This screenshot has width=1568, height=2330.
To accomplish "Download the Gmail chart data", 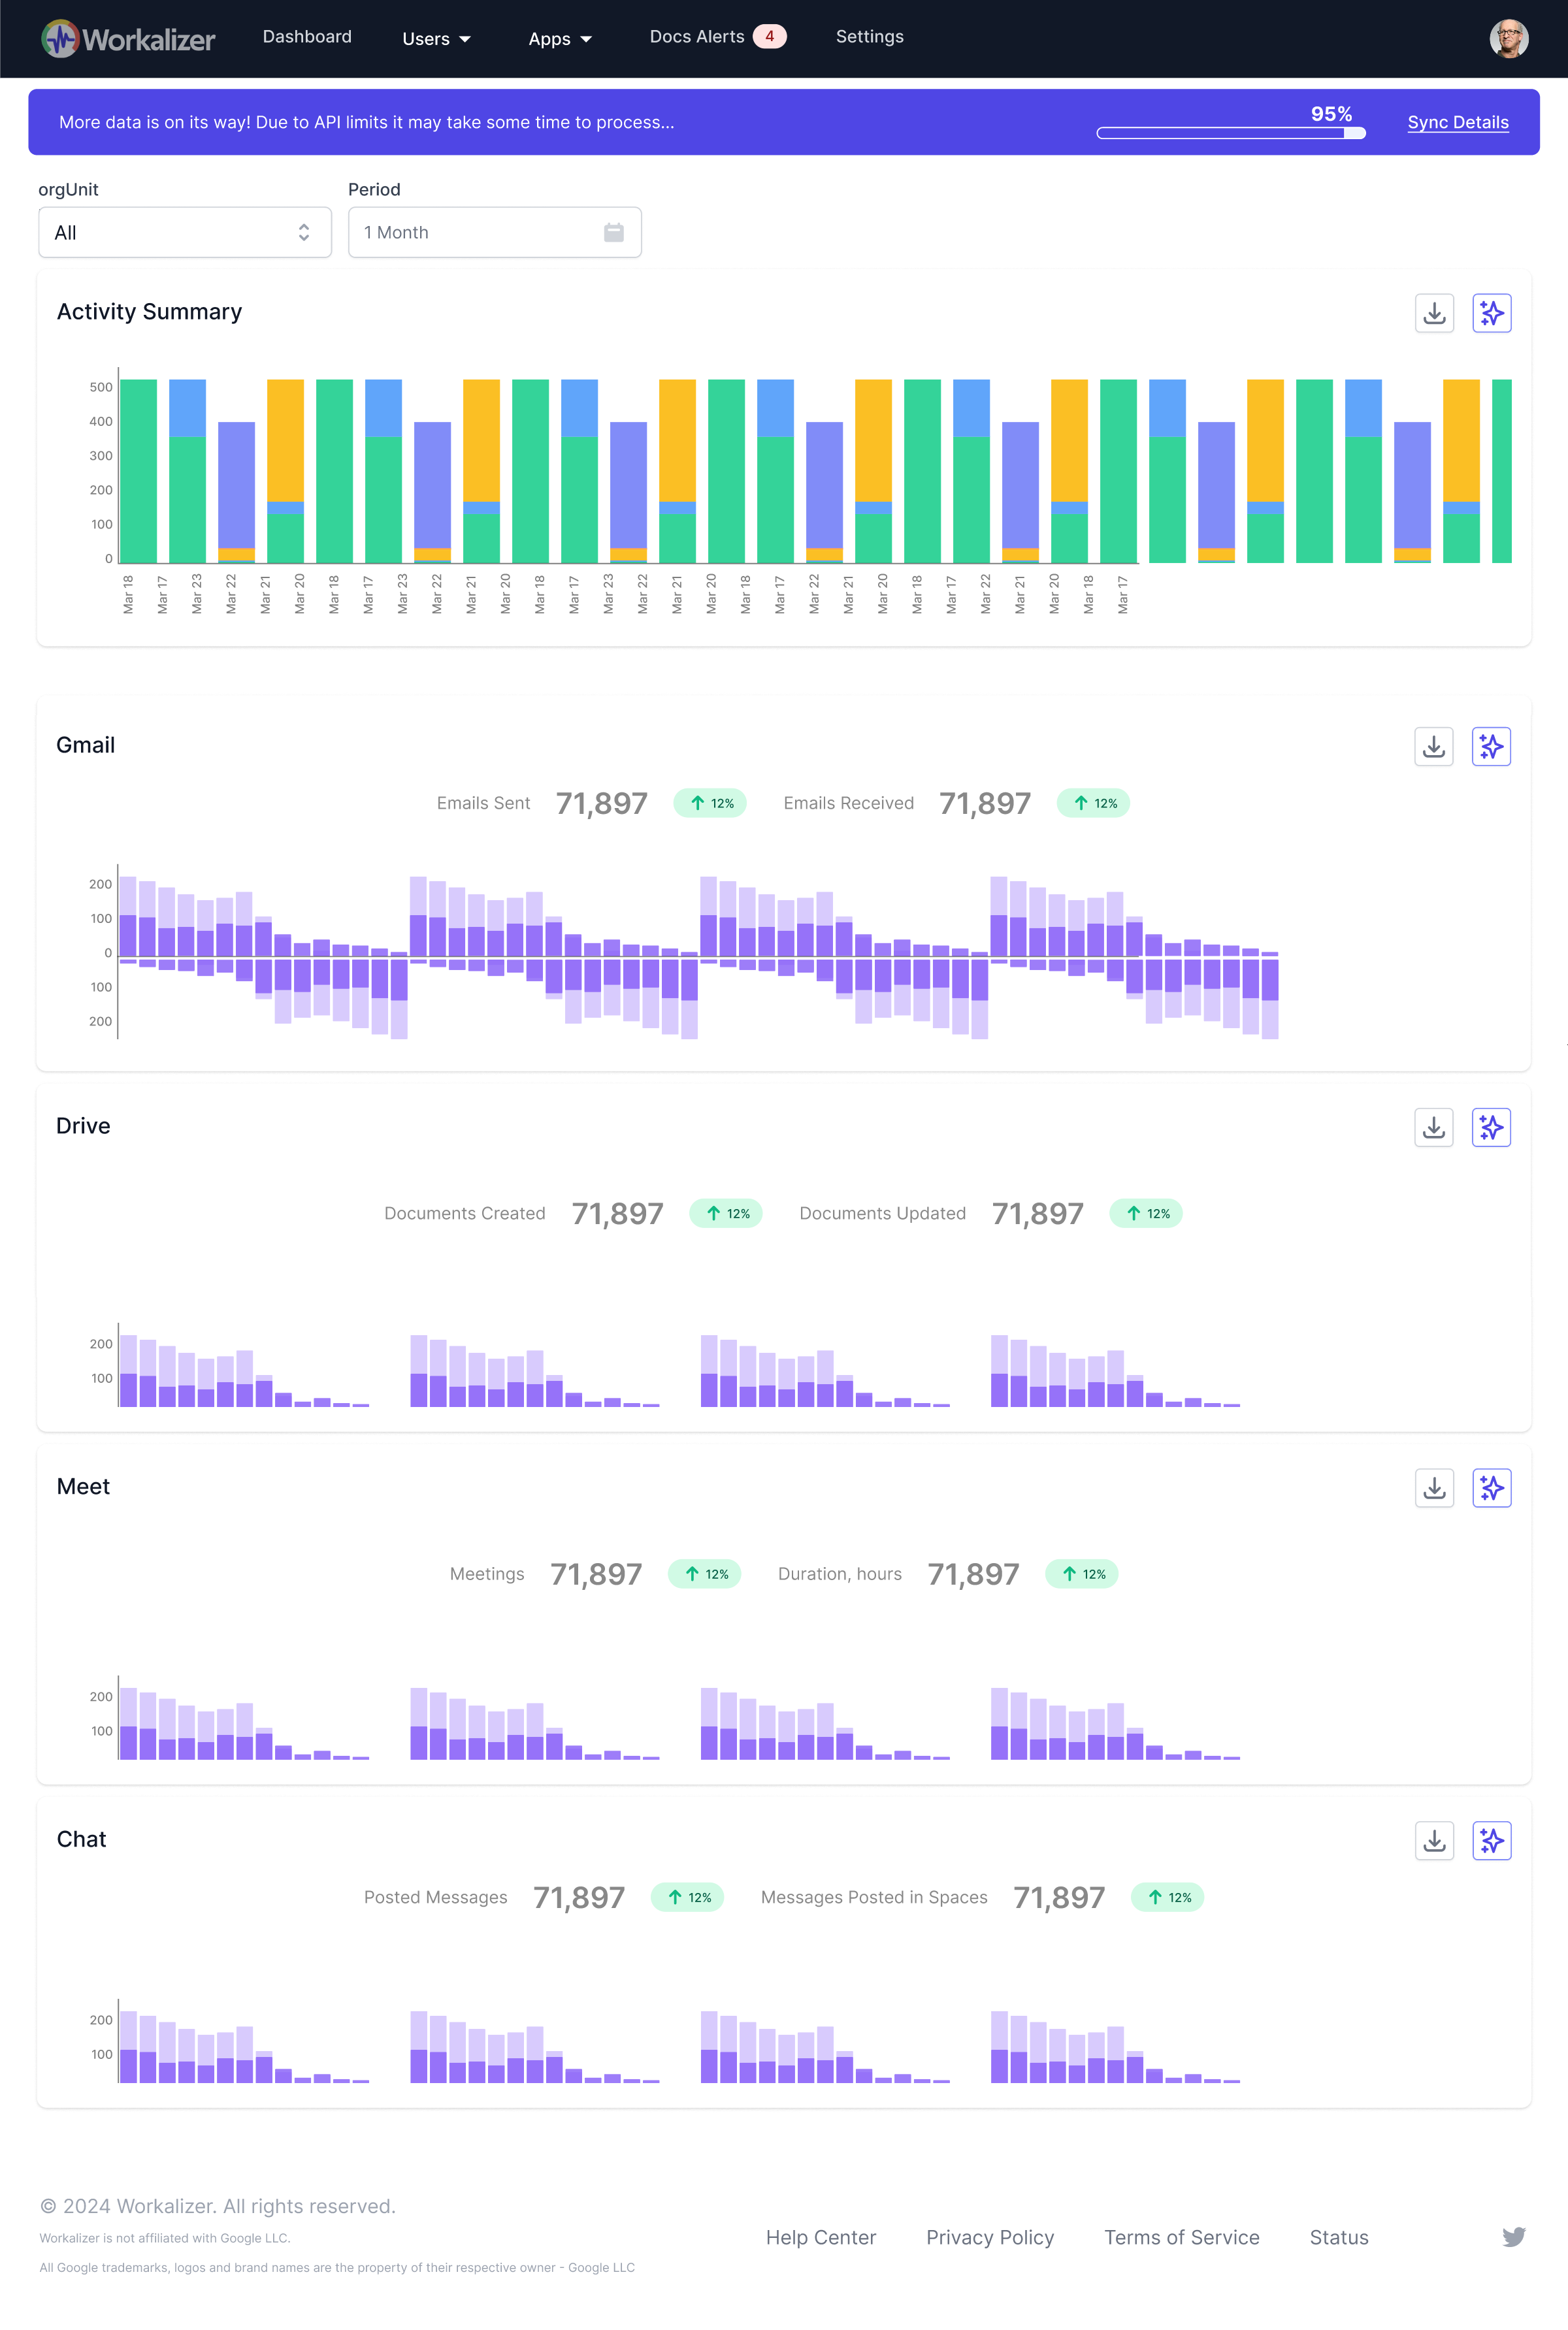I will 1434,746.
